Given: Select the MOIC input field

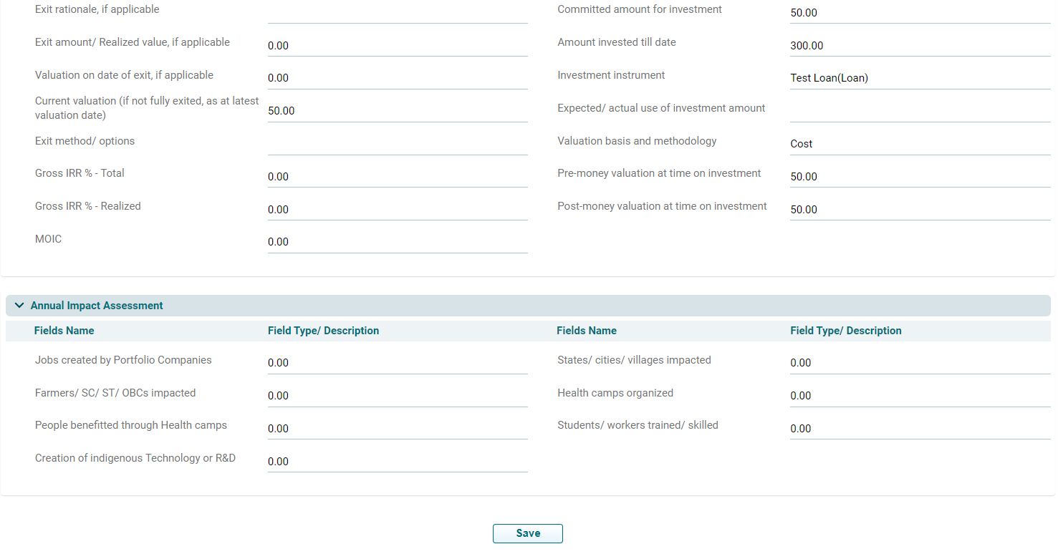Looking at the screenshot, I should coord(398,242).
